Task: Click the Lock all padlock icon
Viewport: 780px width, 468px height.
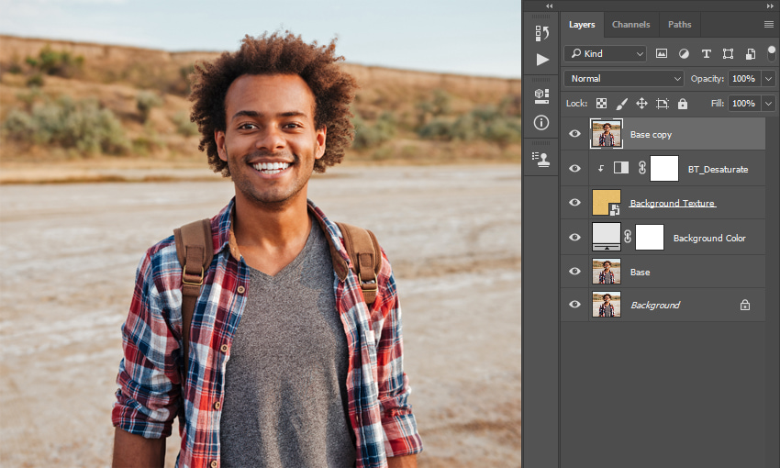Action: [683, 104]
